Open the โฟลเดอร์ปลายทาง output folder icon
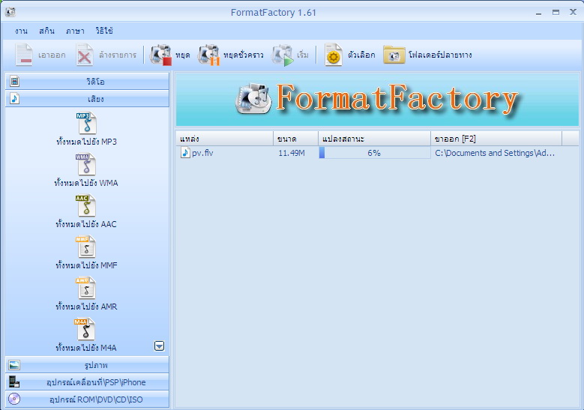The image size is (584, 410). (x=394, y=55)
